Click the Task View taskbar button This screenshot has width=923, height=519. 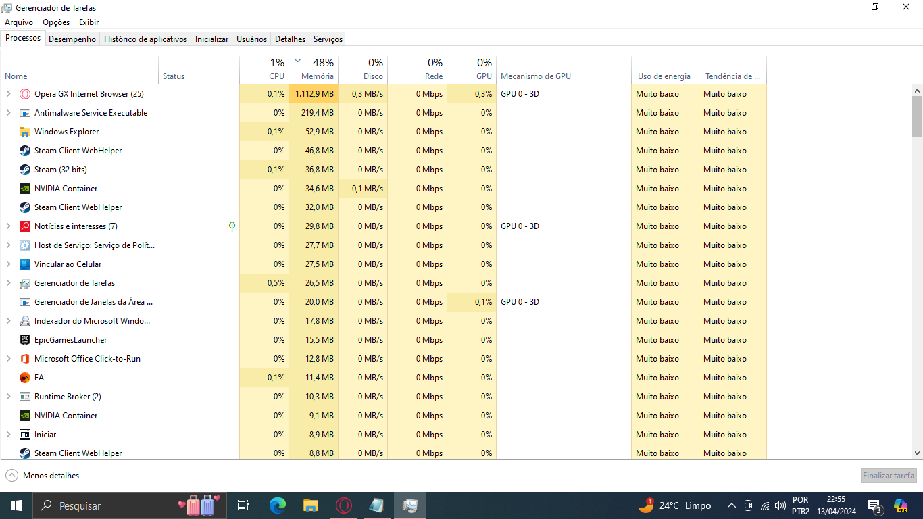(x=243, y=505)
